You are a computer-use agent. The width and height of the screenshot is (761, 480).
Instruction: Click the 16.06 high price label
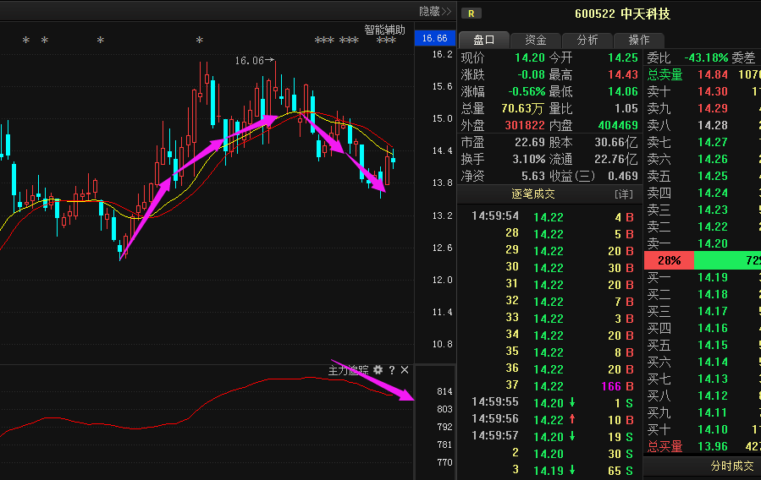pos(249,61)
